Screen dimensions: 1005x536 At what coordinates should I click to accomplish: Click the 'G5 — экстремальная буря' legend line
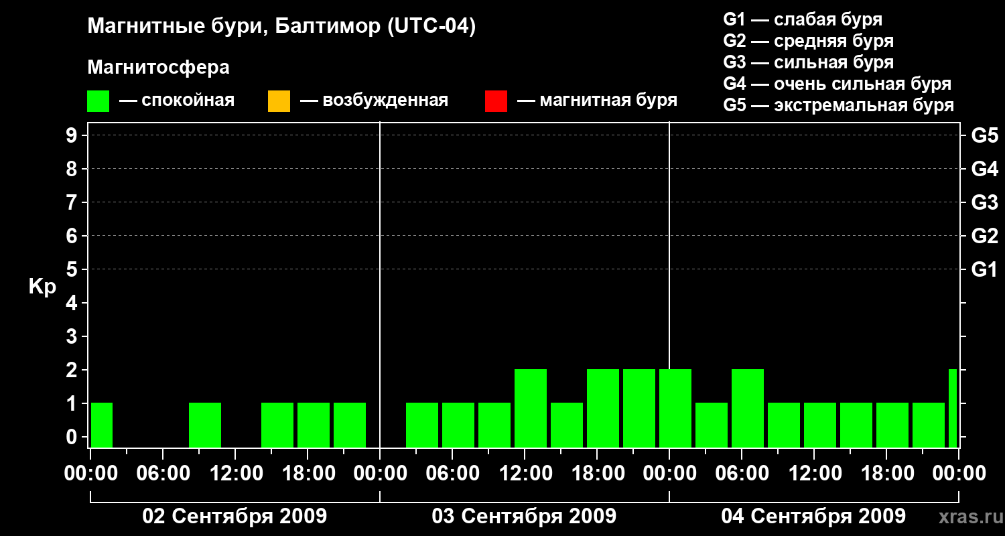[838, 105]
